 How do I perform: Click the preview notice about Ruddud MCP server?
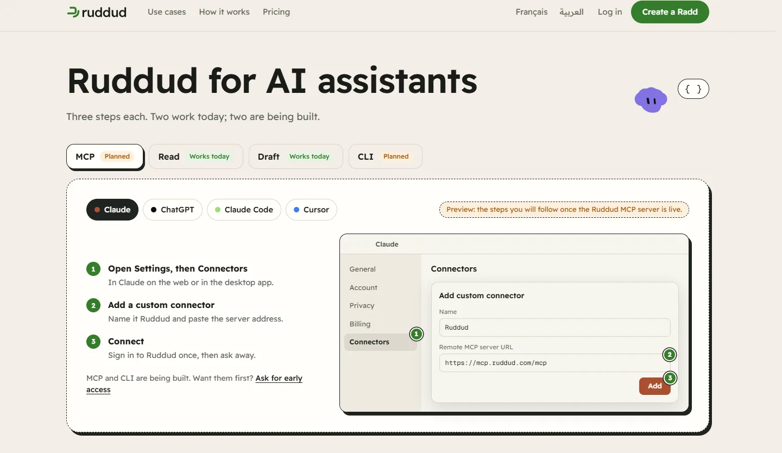point(564,210)
